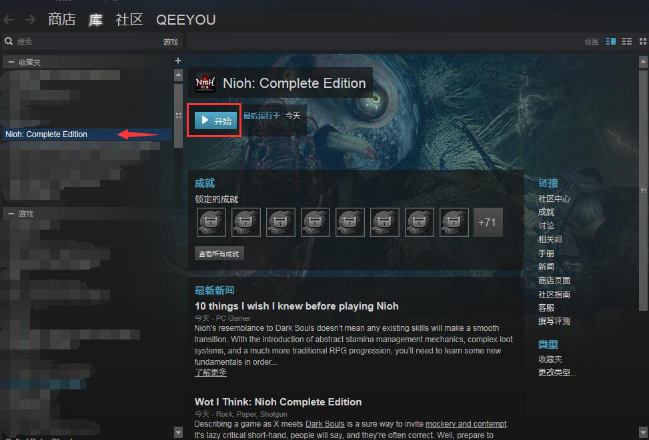Screen dimensions: 649x440
Task: Click the mockery and contempt hyperlink
Action: coord(466,424)
